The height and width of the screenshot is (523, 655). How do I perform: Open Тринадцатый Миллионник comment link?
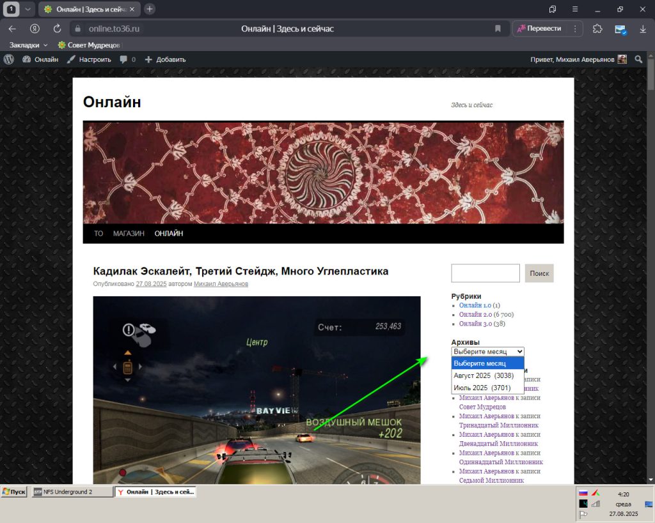499,425
